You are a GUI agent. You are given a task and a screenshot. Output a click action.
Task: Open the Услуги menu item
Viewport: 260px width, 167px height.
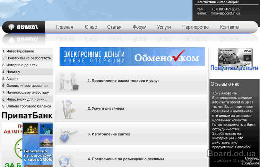click(x=164, y=27)
